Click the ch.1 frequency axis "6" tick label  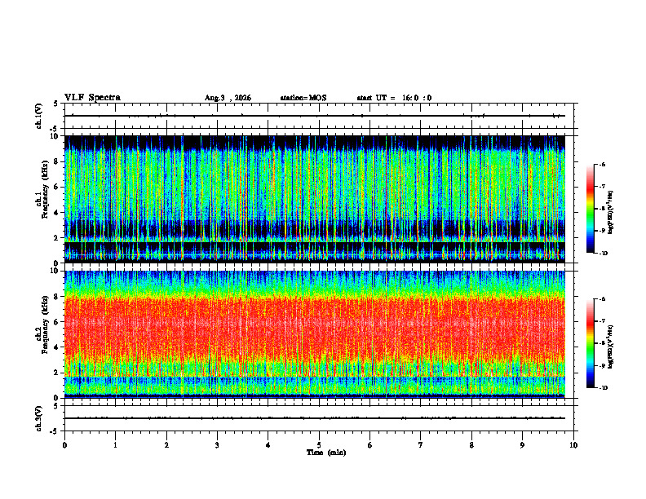[x=58, y=188]
